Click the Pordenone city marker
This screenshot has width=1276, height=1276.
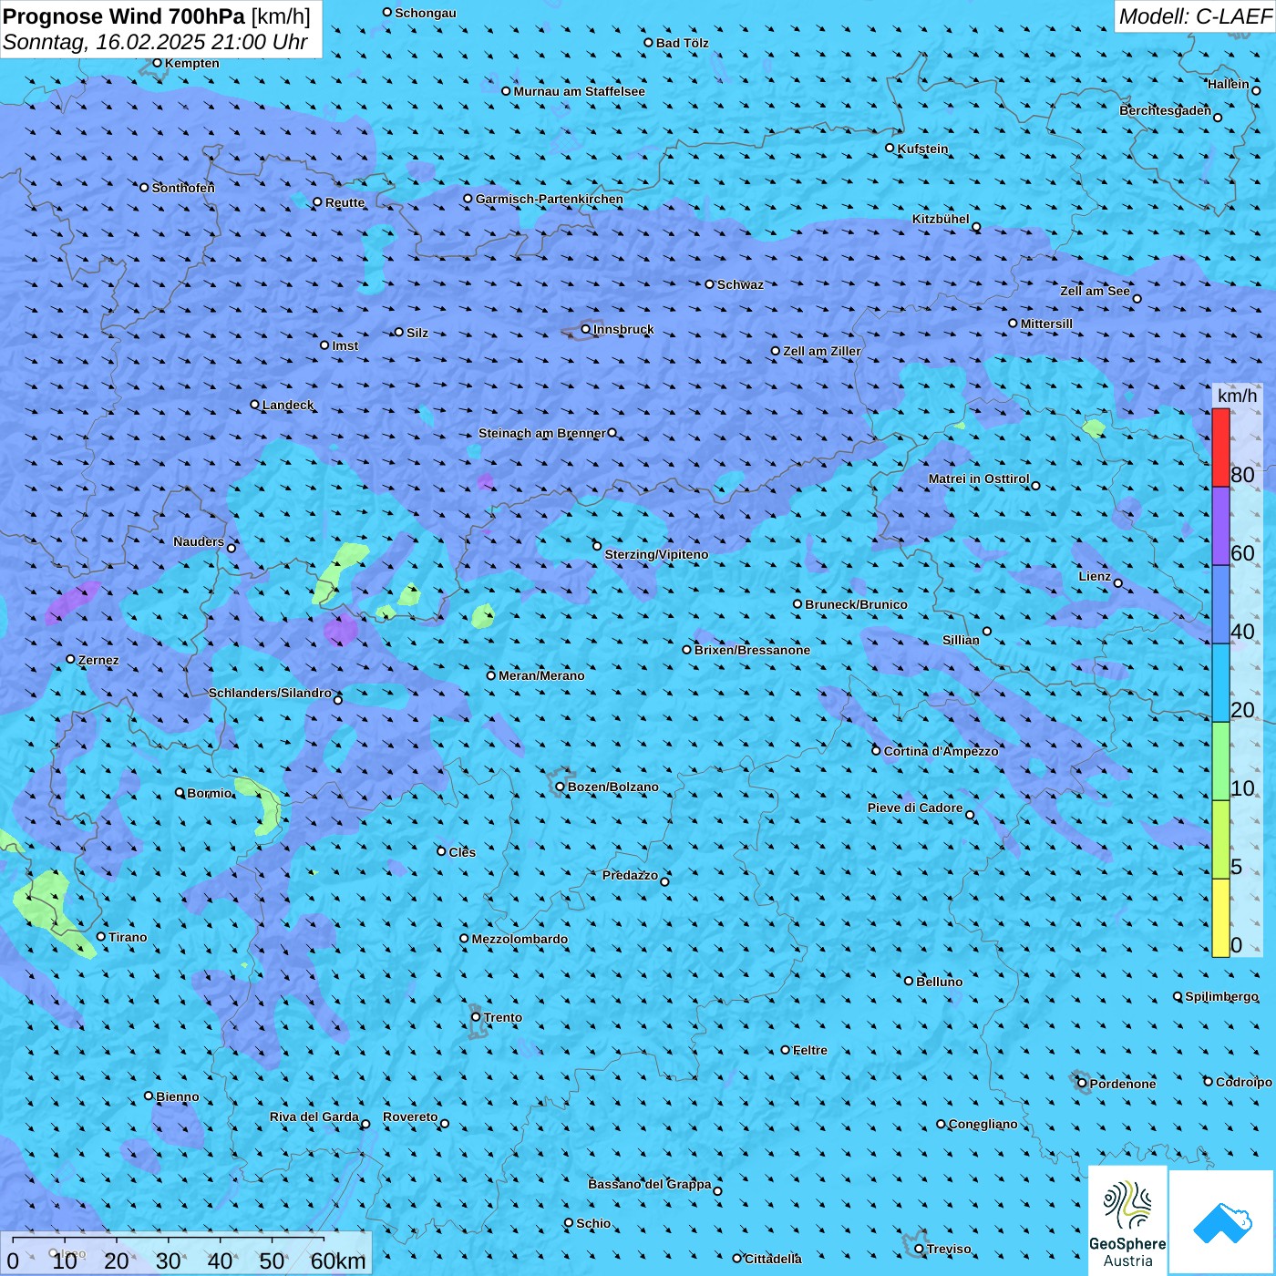1083,1083
